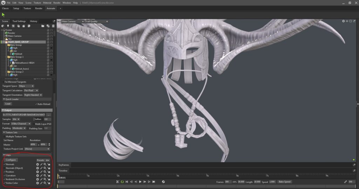
Task: Click the viewport settings gear icon
Action: 344,21
